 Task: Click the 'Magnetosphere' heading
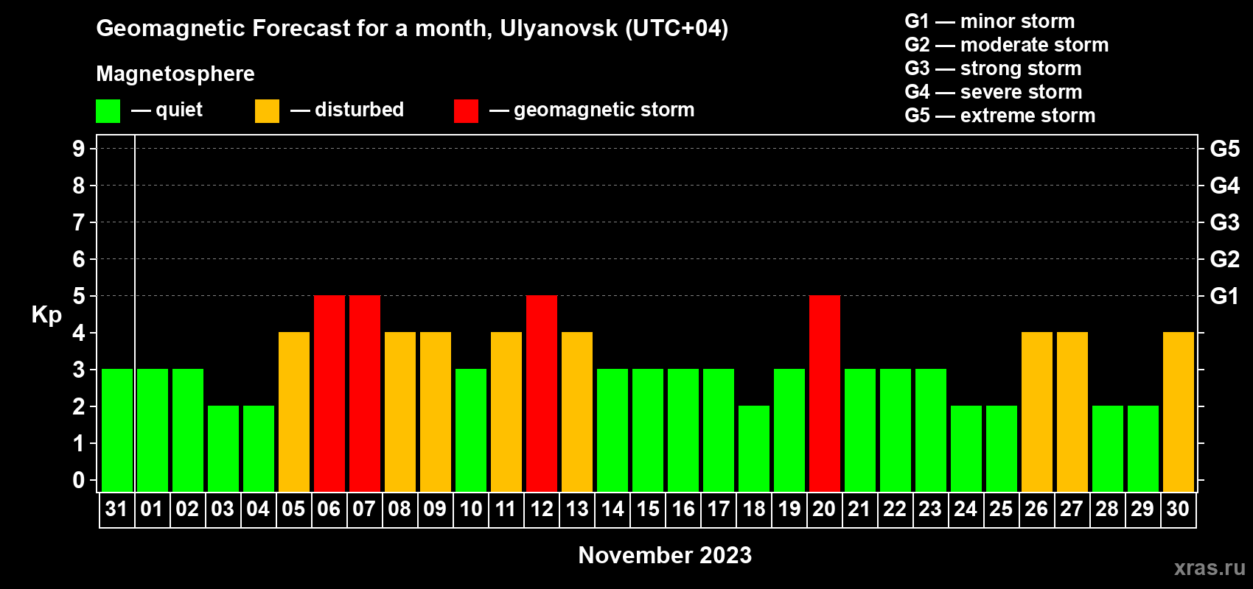[x=175, y=74]
